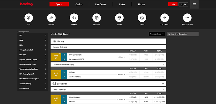This screenshot has width=216, height=104.
Task: Click the Ferencvaros ESMTK team name
Action: (77, 59)
